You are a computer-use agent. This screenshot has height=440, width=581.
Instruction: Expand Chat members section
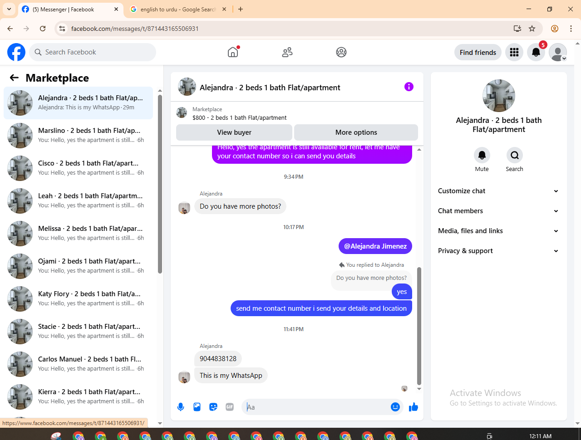498,211
